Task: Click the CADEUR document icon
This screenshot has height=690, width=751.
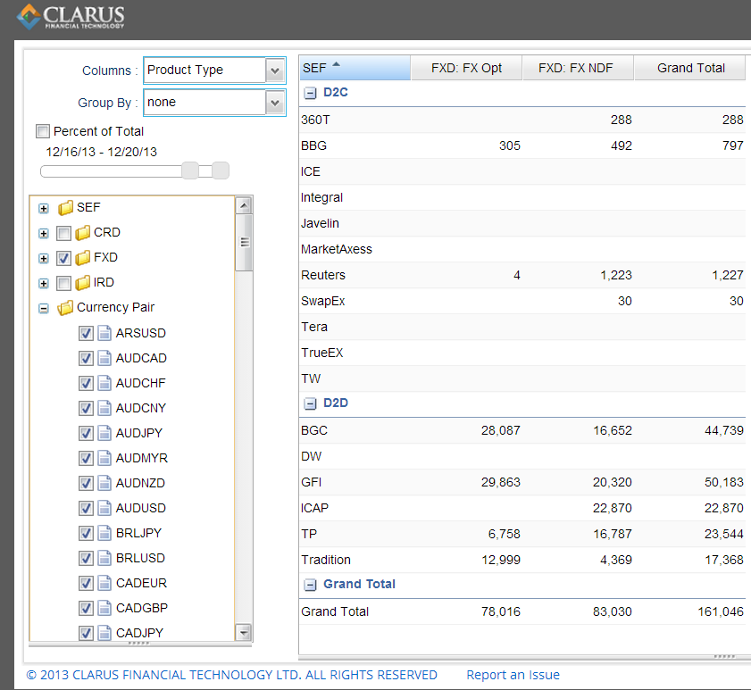Action: pos(104,583)
